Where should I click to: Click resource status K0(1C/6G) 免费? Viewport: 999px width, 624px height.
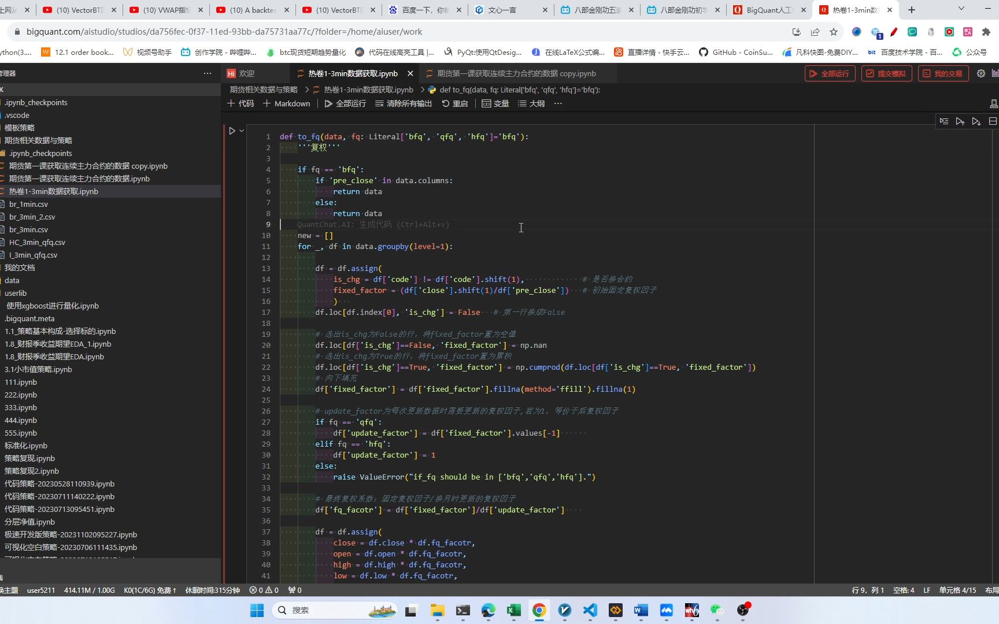(150, 590)
